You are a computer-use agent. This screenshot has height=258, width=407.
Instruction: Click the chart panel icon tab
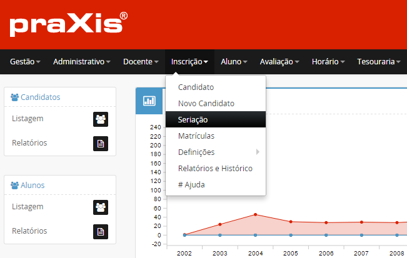coord(149,101)
